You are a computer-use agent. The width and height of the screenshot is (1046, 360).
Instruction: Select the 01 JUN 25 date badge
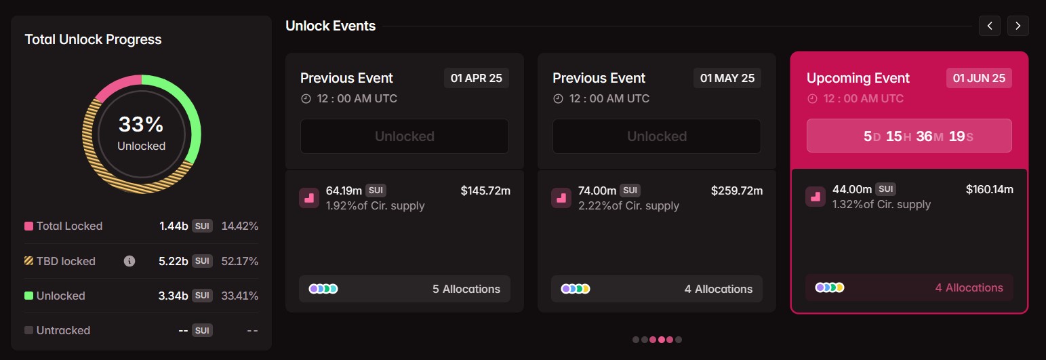click(979, 78)
